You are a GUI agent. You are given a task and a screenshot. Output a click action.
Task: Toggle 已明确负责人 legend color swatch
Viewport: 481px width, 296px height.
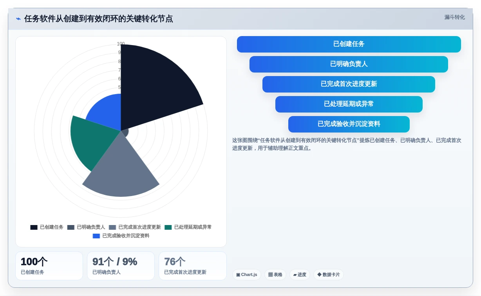click(x=71, y=227)
